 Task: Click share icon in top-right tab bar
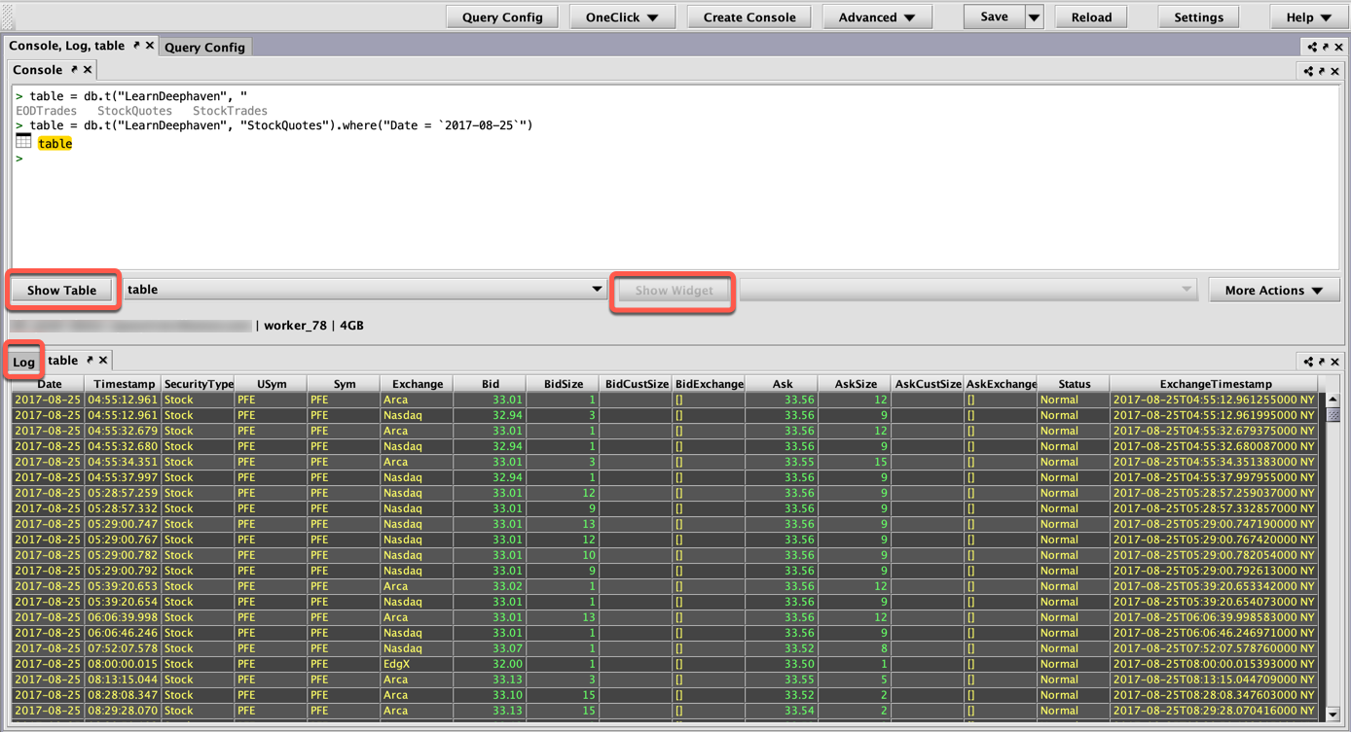click(1312, 47)
